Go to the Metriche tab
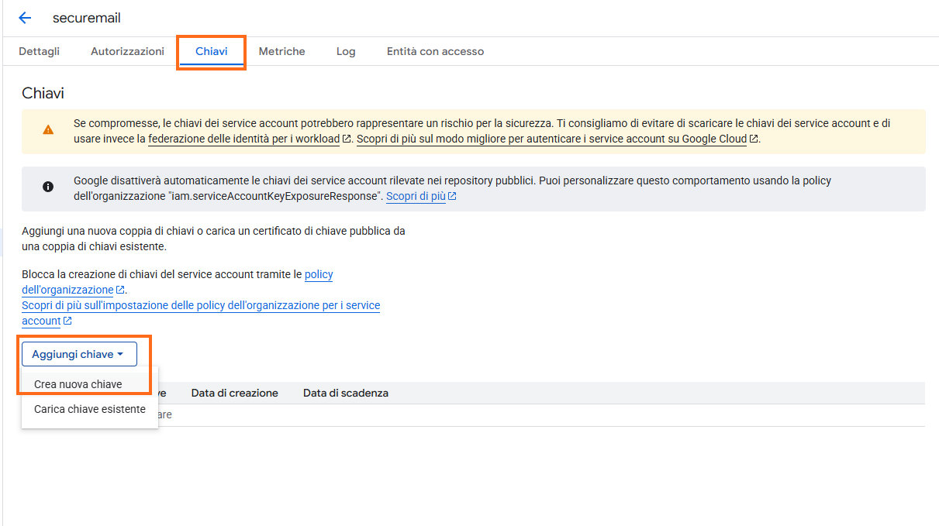The height and width of the screenshot is (526, 939). coord(281,51)
